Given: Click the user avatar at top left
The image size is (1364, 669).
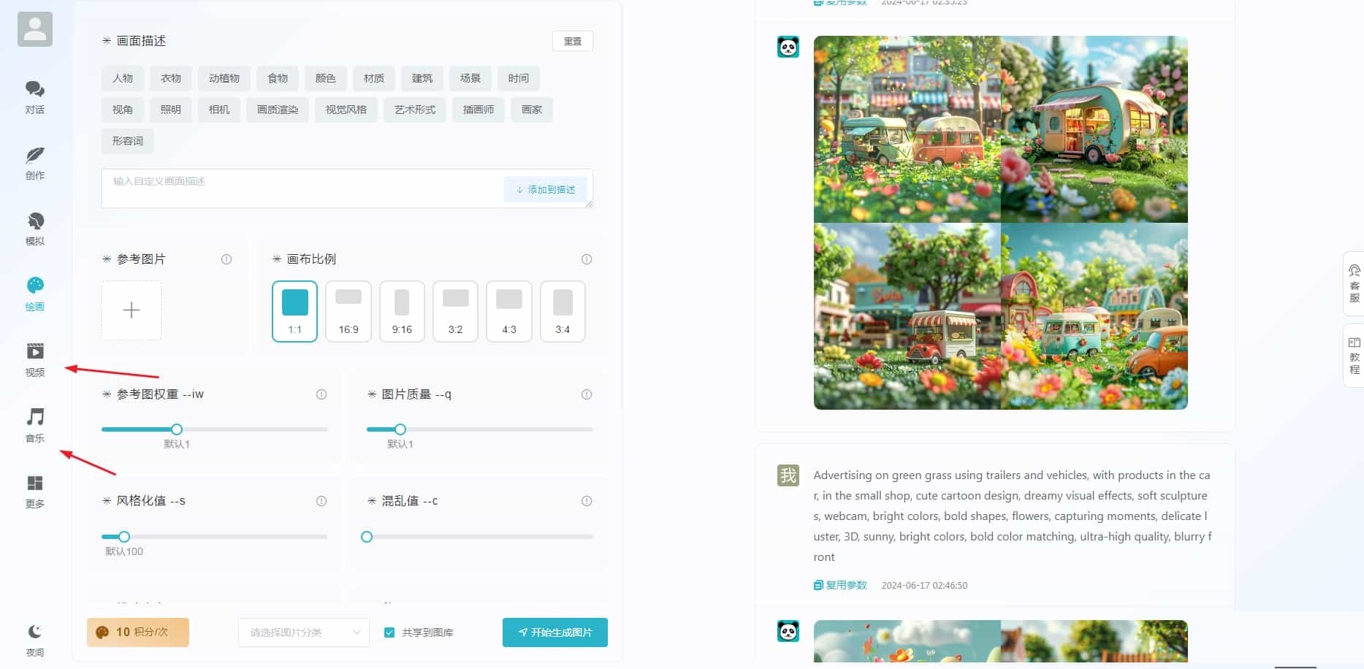Looking at the screenshot, I should [x=34, y=29].
